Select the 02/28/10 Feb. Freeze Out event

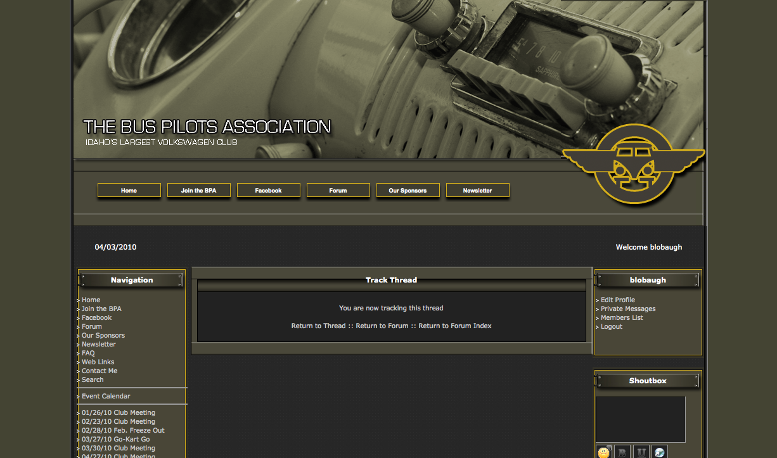pos(123,431)
